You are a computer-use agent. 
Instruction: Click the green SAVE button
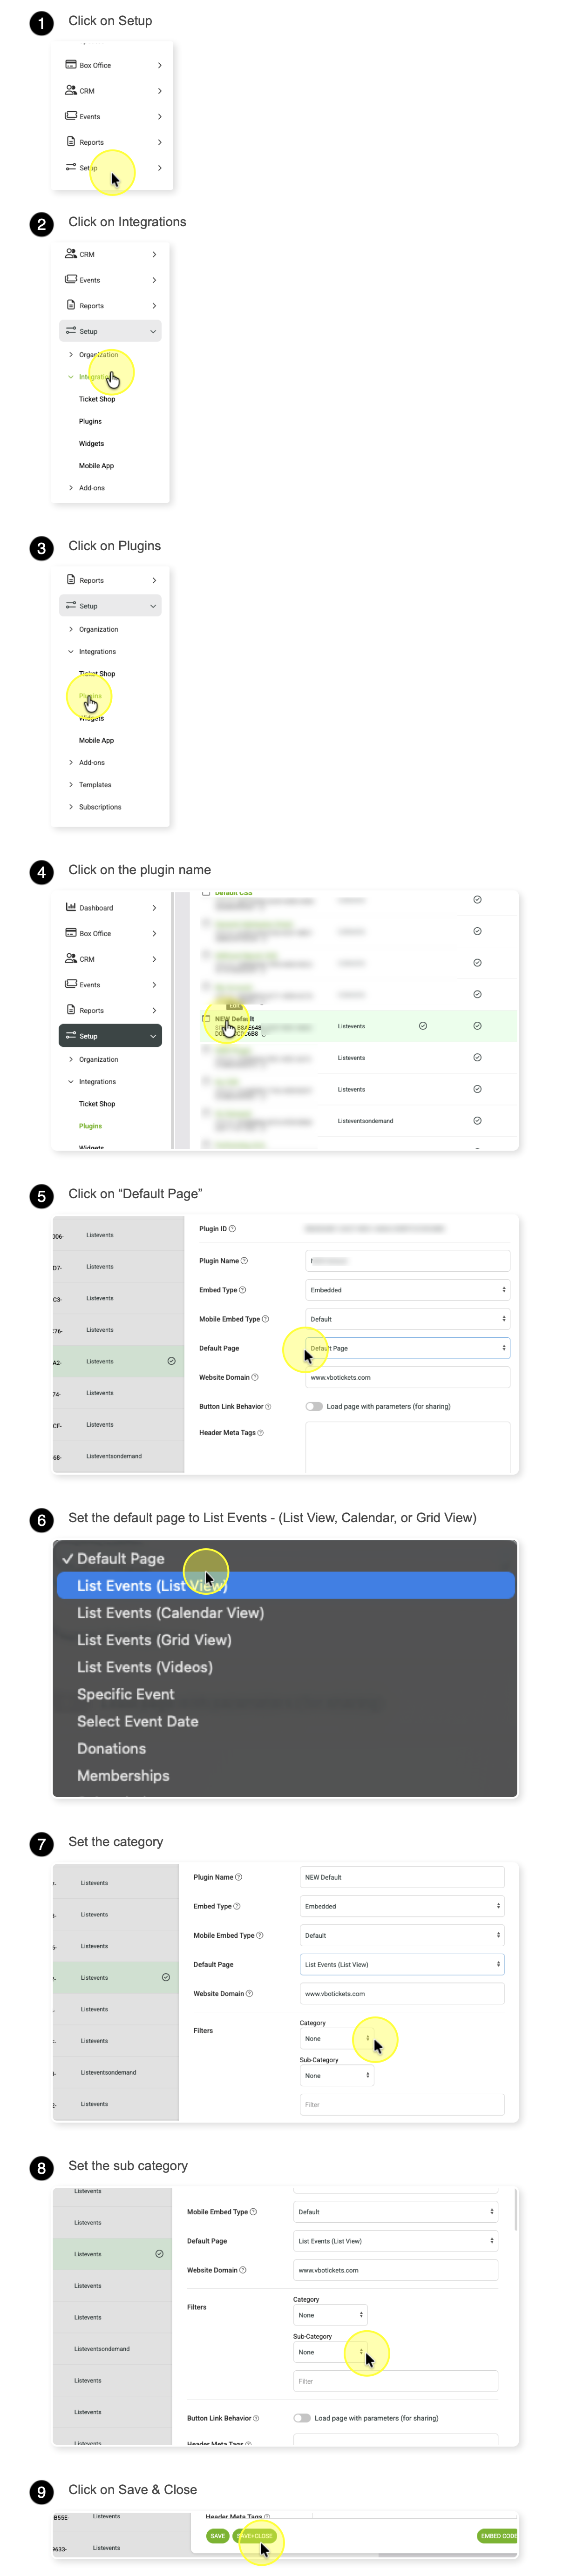pos(217,2536)
